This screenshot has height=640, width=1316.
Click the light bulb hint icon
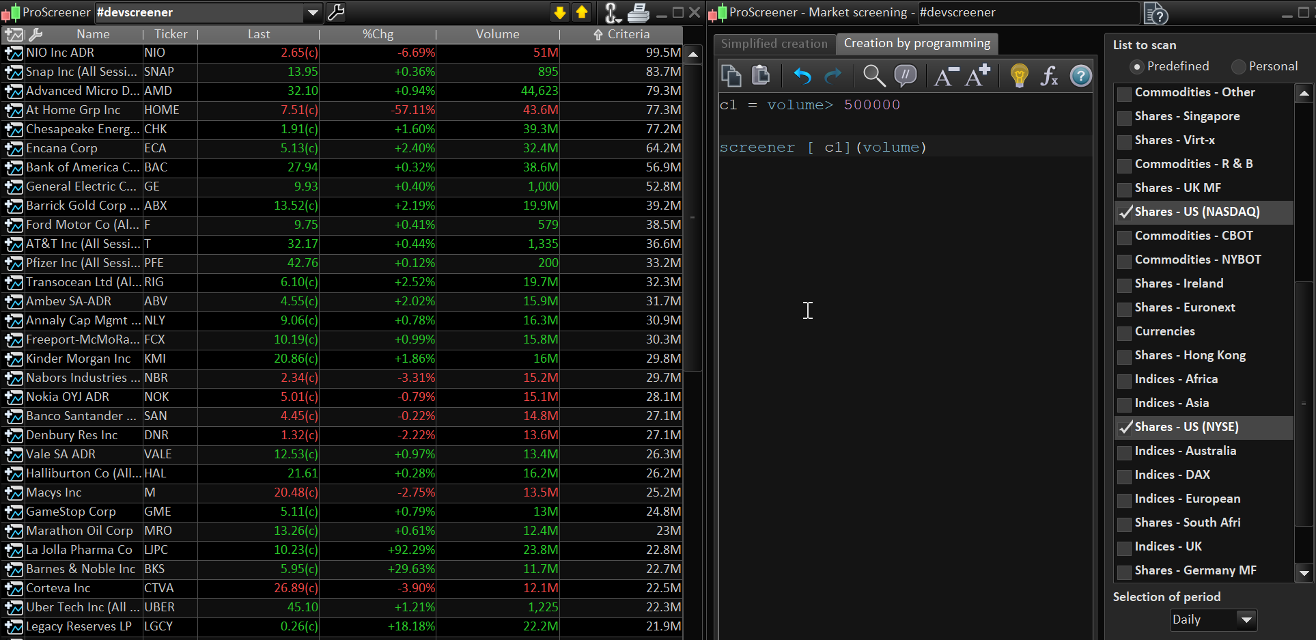pyautogui.click(x=1019, y=76)
